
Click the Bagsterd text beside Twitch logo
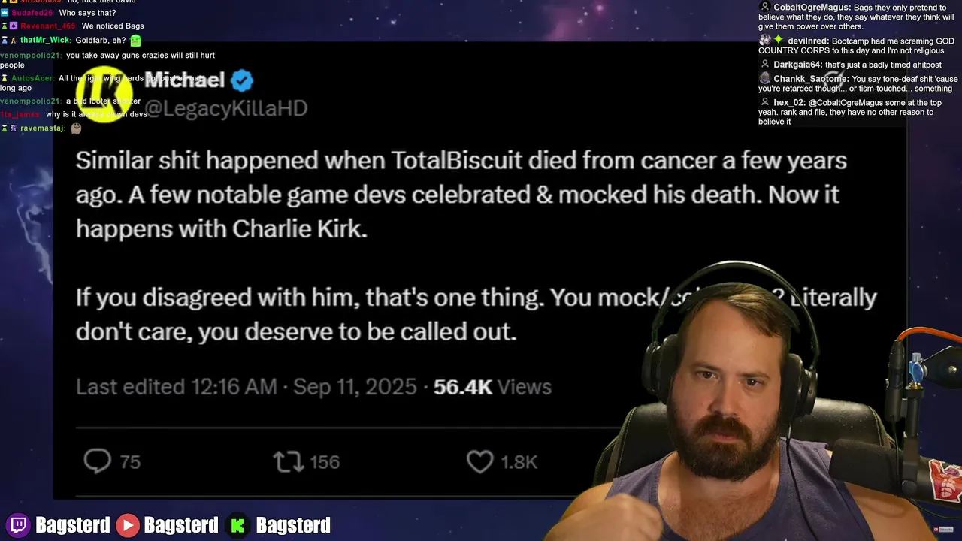tap(72, 525)
